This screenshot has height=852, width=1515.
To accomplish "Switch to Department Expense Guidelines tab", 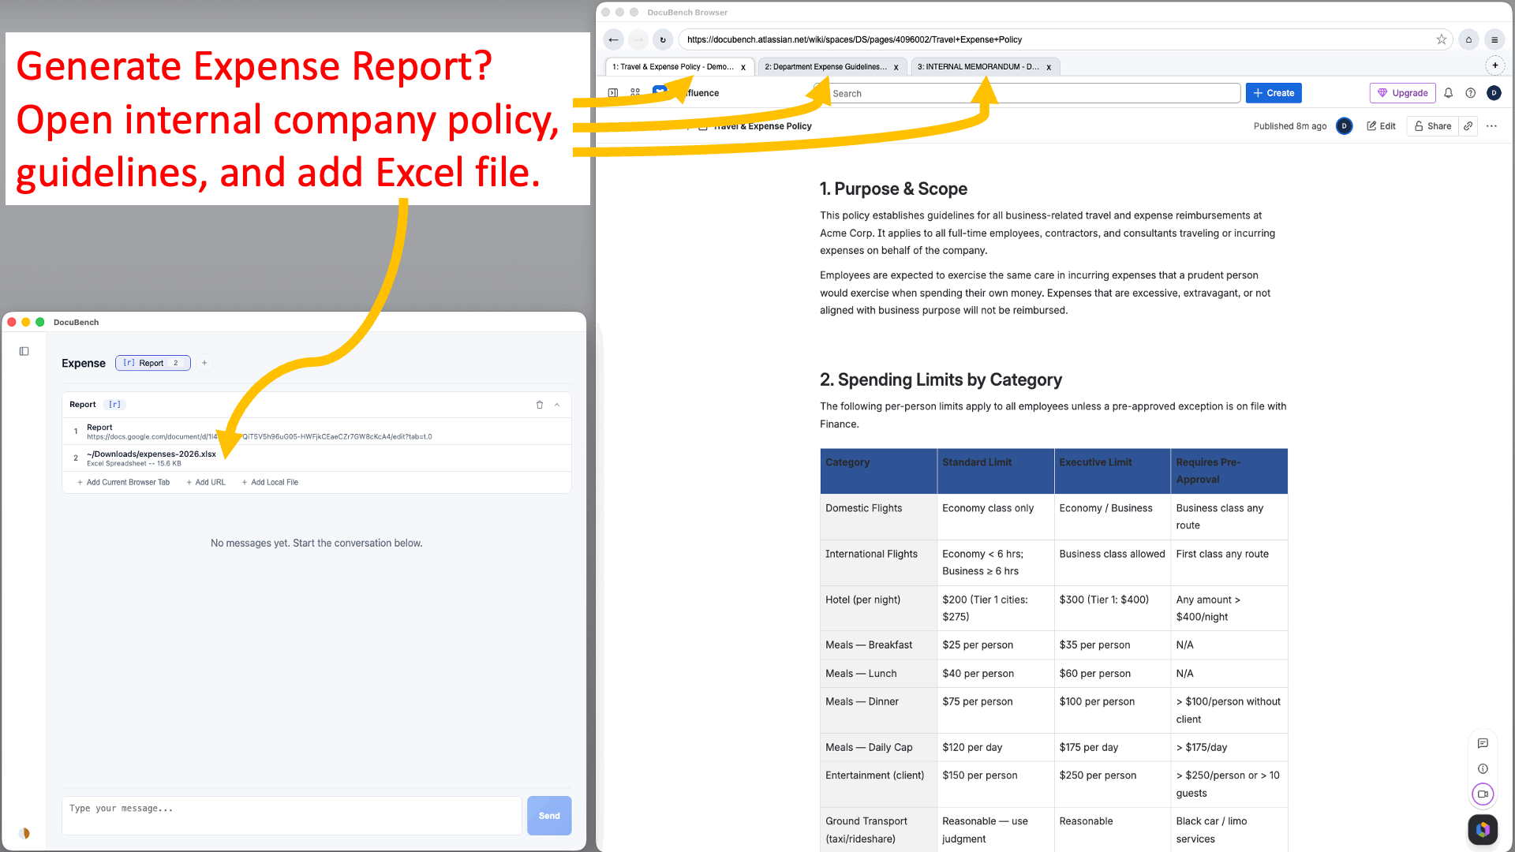I will tap(825, 67).
